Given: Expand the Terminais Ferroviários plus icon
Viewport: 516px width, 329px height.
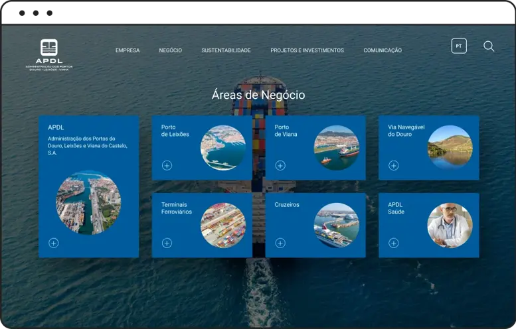Looking at the screenshot, I should (x=167, y=243).
